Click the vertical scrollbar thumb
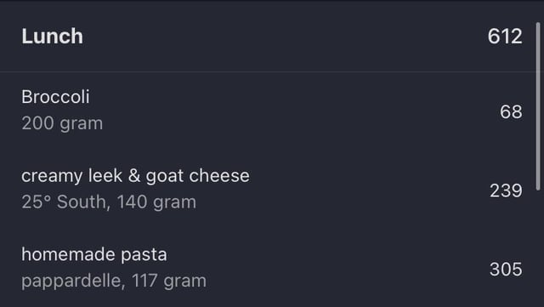 (x=538, y=106)
